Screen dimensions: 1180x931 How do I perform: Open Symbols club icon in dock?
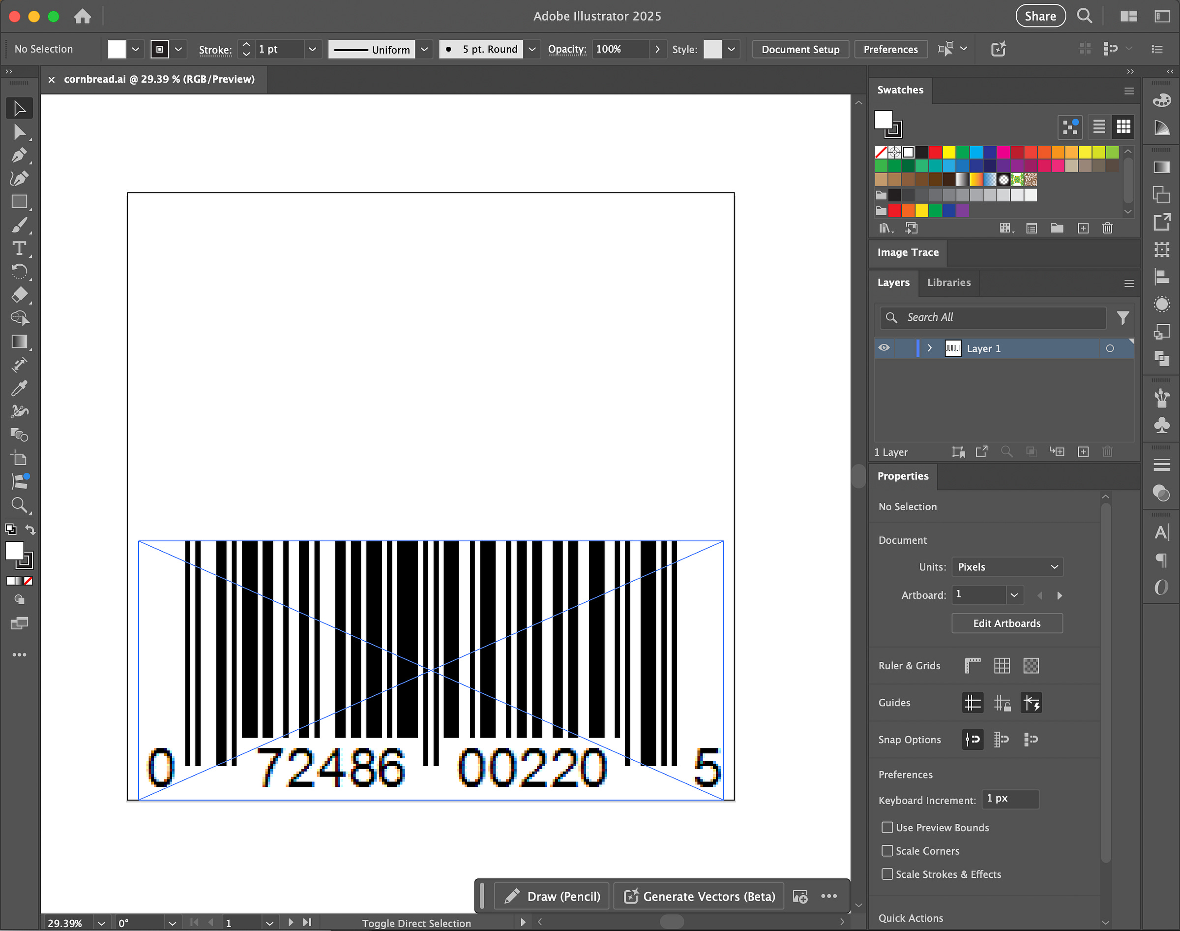click(x=1161, y=425)
